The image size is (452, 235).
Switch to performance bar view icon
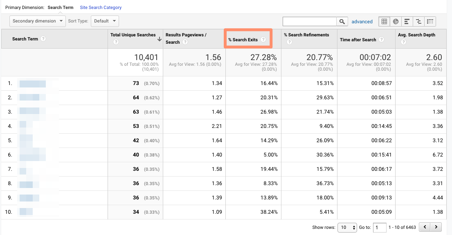407,21
